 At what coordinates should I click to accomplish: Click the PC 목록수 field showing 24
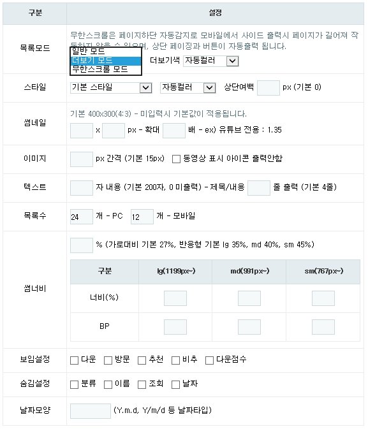[82, 217]
